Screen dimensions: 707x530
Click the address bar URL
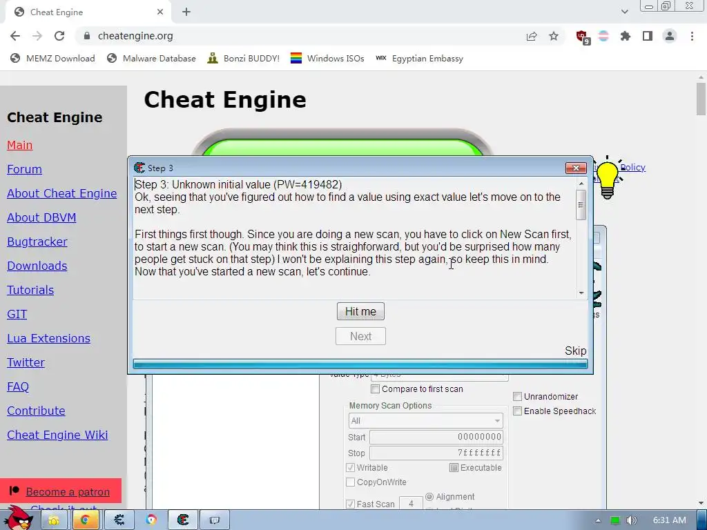[x=135, y=36]
